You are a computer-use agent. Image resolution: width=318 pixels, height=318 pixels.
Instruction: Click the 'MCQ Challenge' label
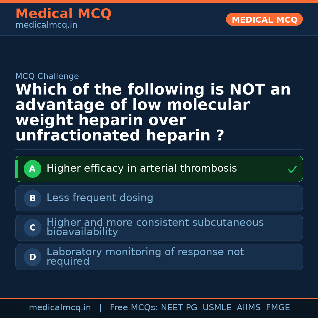47,76
